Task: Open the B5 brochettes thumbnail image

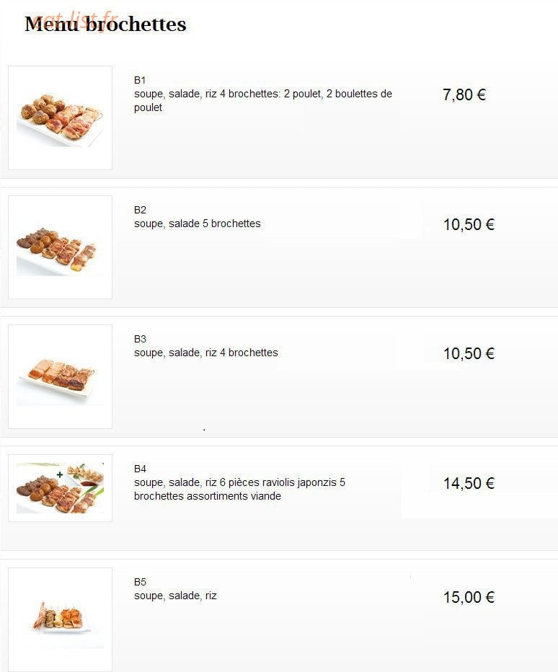Action: (60, 619)
